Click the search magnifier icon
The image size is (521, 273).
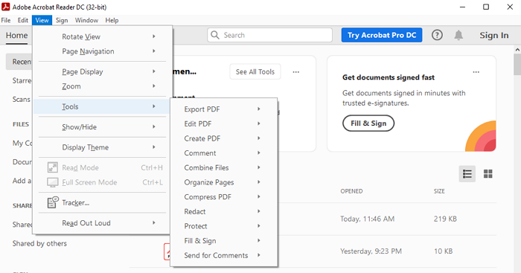pos(215,35)
